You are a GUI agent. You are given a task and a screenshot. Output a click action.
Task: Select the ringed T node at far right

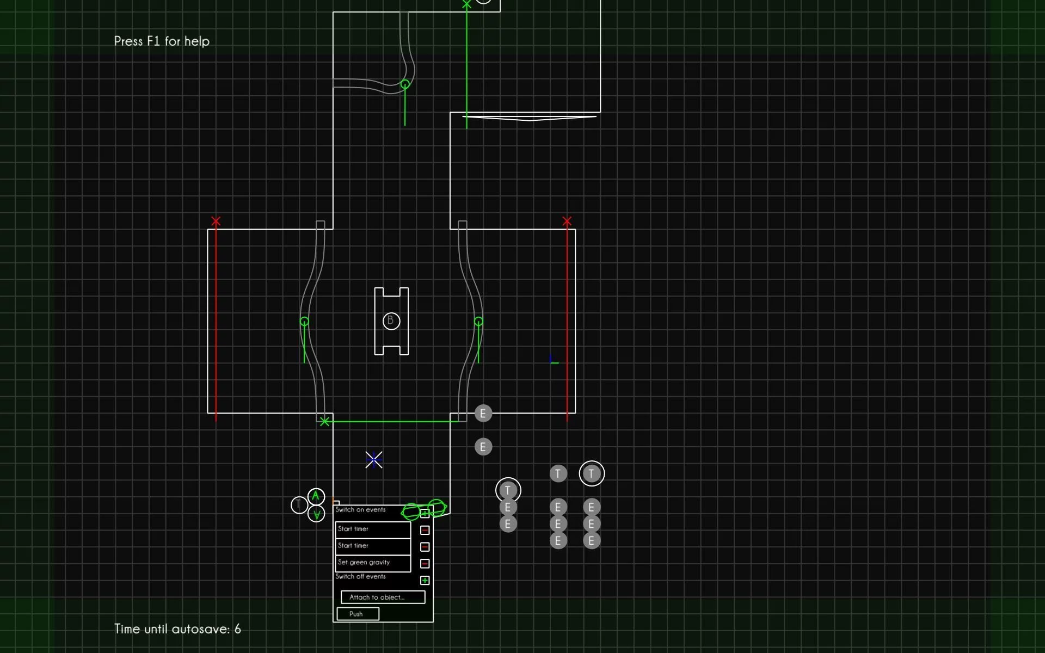592,473
